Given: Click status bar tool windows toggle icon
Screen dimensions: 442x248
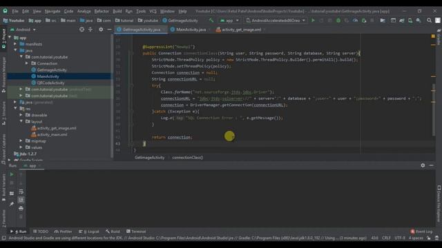Looking at the screenshot, I should click(x=3, y=238).
